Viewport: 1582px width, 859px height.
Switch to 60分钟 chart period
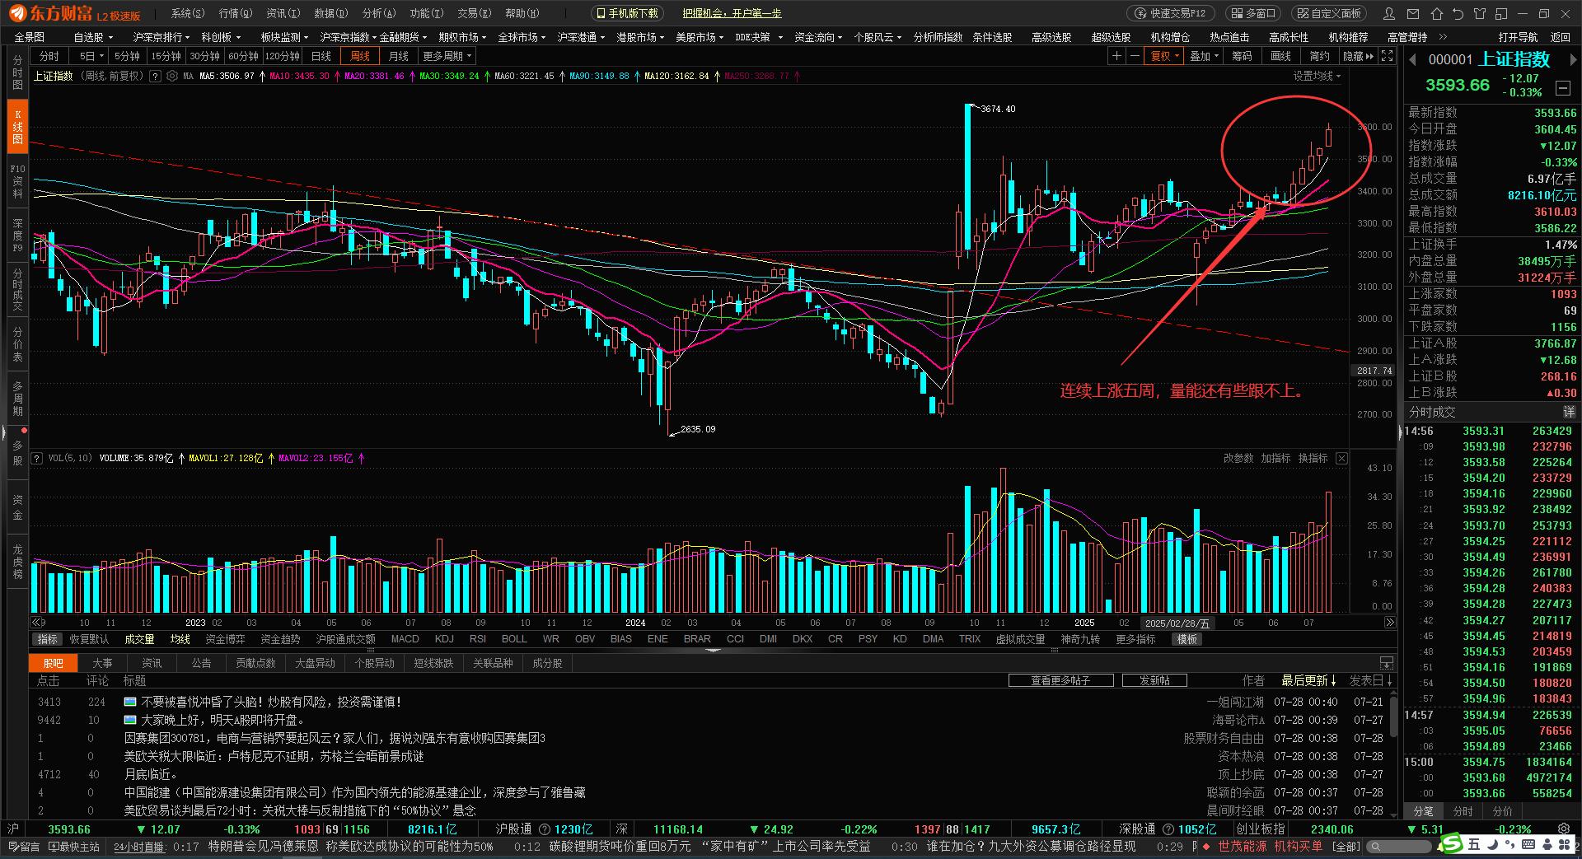point(243,56)
